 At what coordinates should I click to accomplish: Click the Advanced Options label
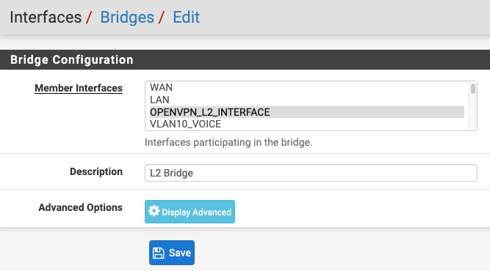pyautogui.click(x=81, y=207)
